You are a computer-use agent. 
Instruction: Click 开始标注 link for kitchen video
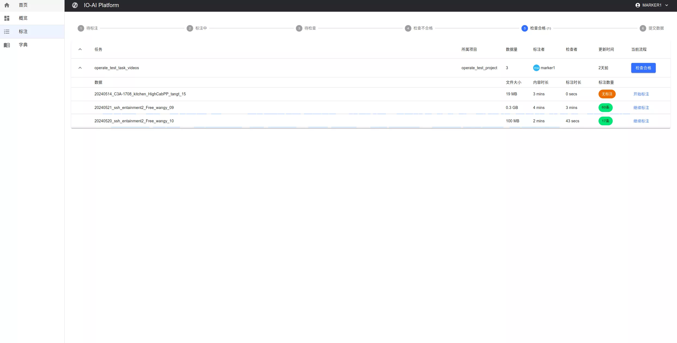[641, 94]
